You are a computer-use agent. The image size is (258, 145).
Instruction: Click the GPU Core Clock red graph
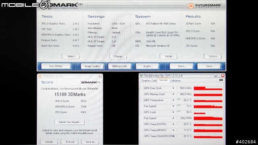click(x=208, y=88)
